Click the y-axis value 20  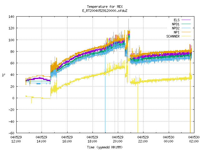12,87
